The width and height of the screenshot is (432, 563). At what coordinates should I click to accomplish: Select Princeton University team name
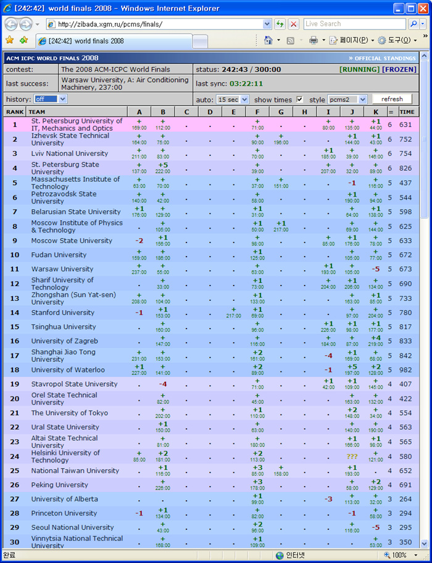pos(64,513)
